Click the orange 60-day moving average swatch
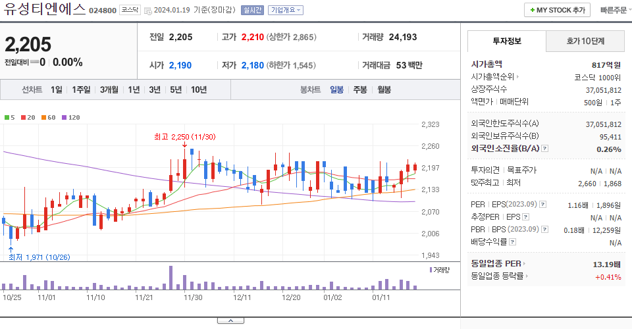Image resolution: width=632 pixels, height=329 pixels. tap(43, 118)
